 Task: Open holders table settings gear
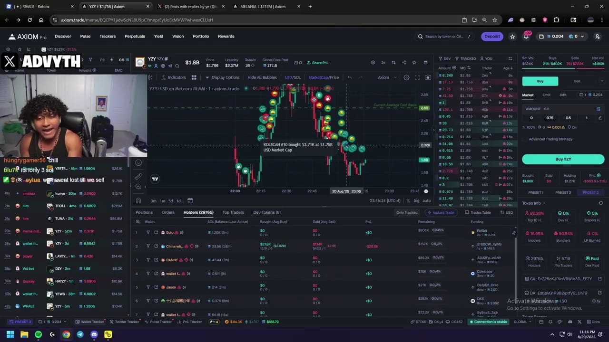pos(138,222)
